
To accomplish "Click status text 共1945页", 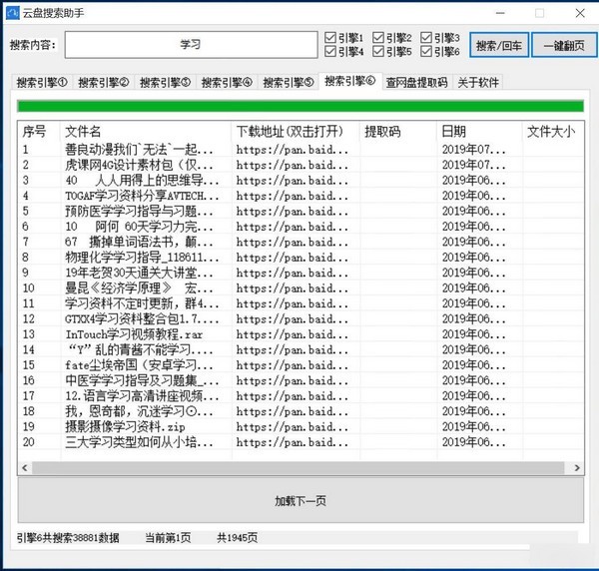I will (x=238, y=538).
